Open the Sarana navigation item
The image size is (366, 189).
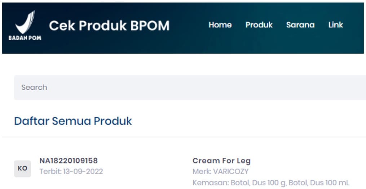tap(300, 25)
